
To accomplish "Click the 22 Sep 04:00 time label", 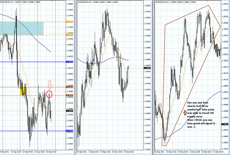I will pos(28,152).
